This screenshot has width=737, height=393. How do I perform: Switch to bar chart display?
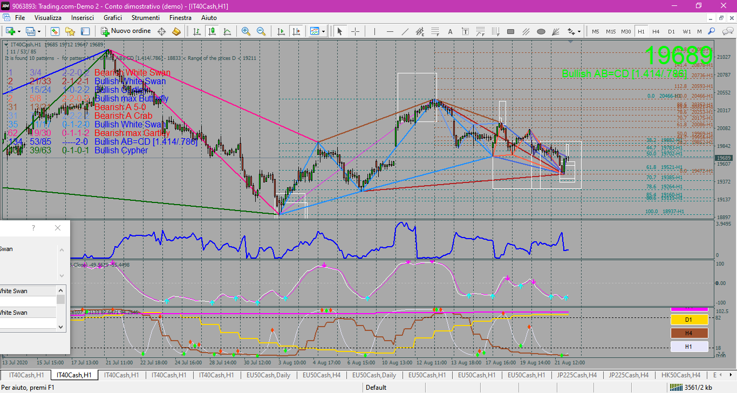coord(197,31)
